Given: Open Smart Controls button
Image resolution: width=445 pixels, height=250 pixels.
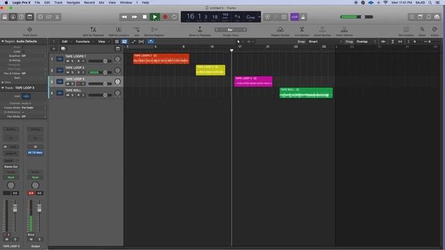Looking at the screenshot, I should pyautogui.click(x=40, y=17).
